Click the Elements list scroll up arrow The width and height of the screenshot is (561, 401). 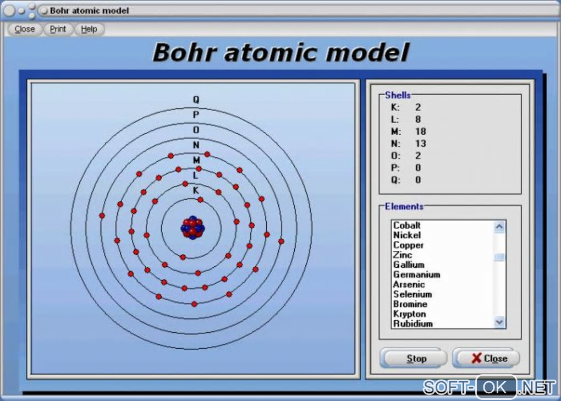[x=499, y=227]
